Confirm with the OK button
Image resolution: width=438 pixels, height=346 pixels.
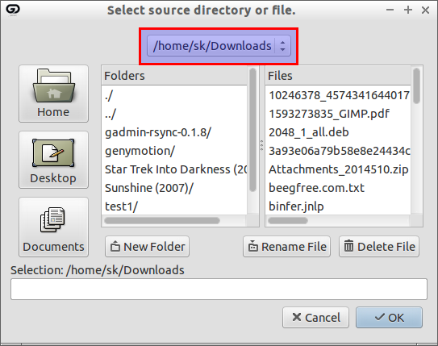389,318
